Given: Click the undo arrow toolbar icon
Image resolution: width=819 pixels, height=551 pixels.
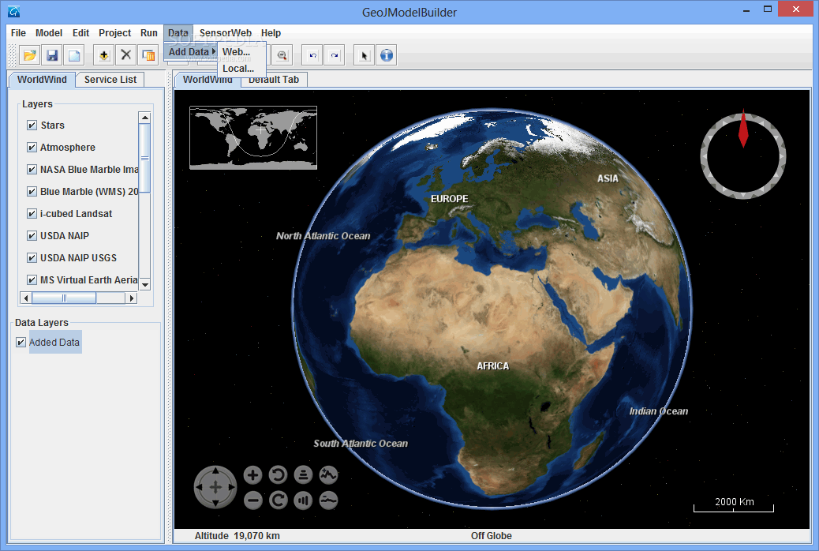Looking at the screenshot, I should 312,55.
